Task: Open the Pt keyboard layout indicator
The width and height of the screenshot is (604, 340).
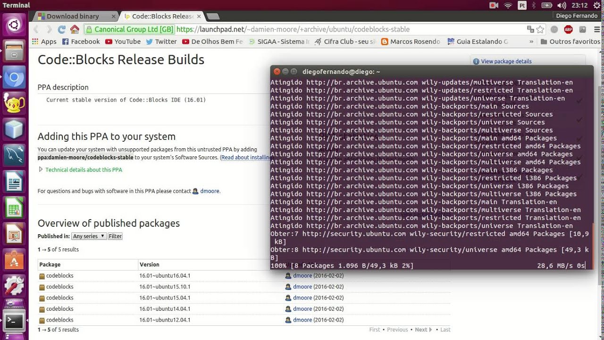Action: point(522,5)
